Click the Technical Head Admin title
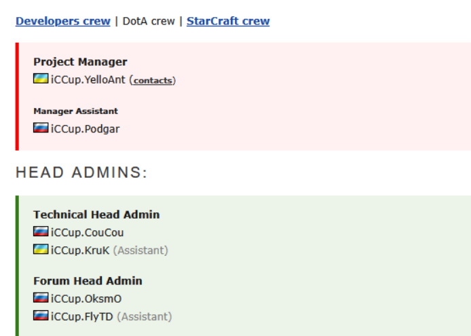The width and height of the screenshot is (471, 336). [96, 214]
